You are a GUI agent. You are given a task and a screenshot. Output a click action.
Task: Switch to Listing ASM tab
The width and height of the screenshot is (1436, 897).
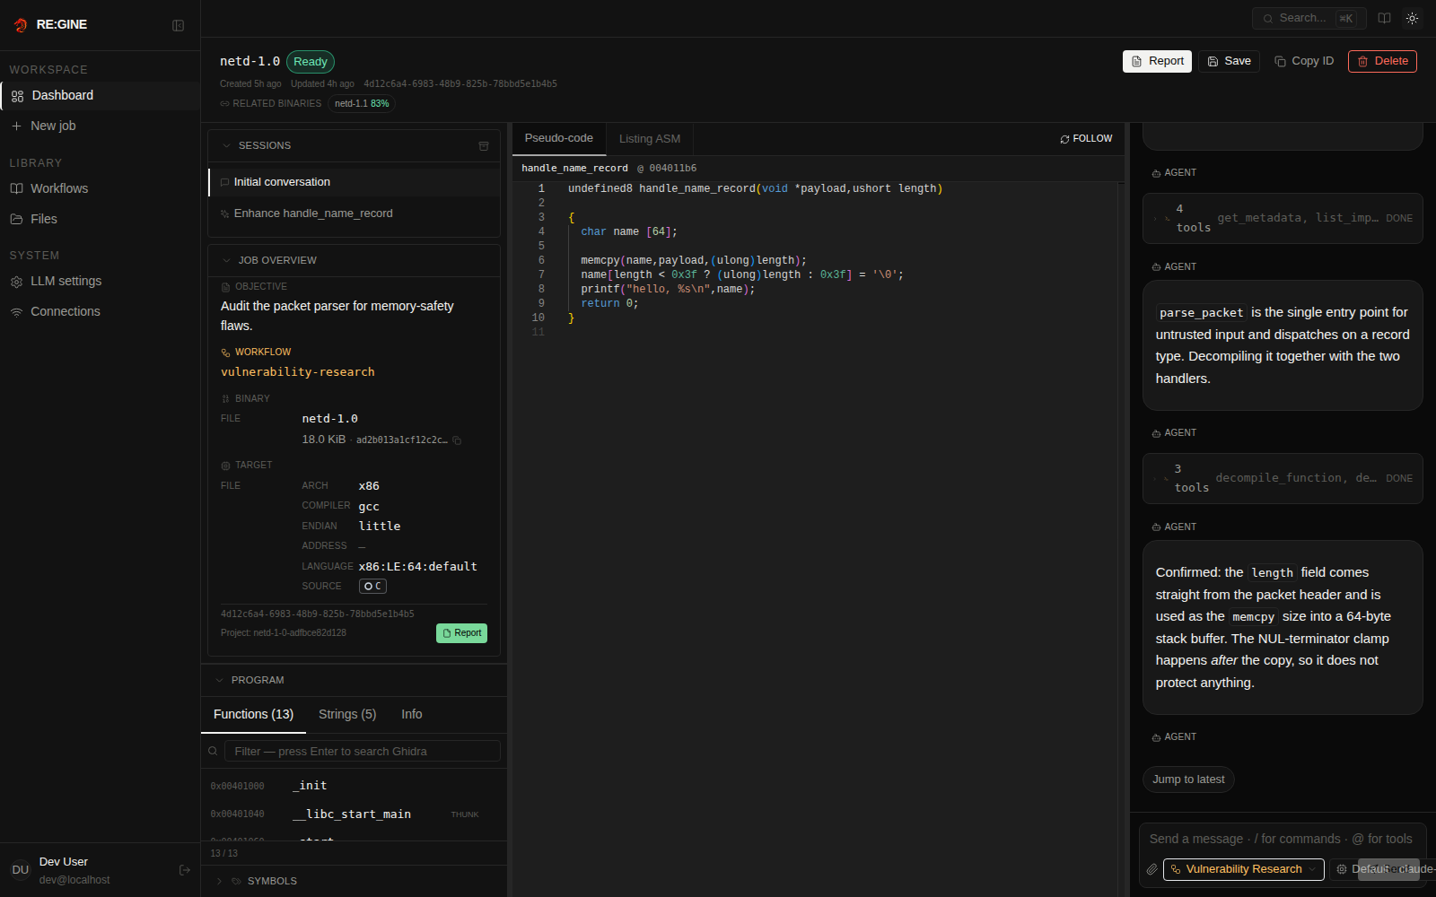click(x=650, y=139)
